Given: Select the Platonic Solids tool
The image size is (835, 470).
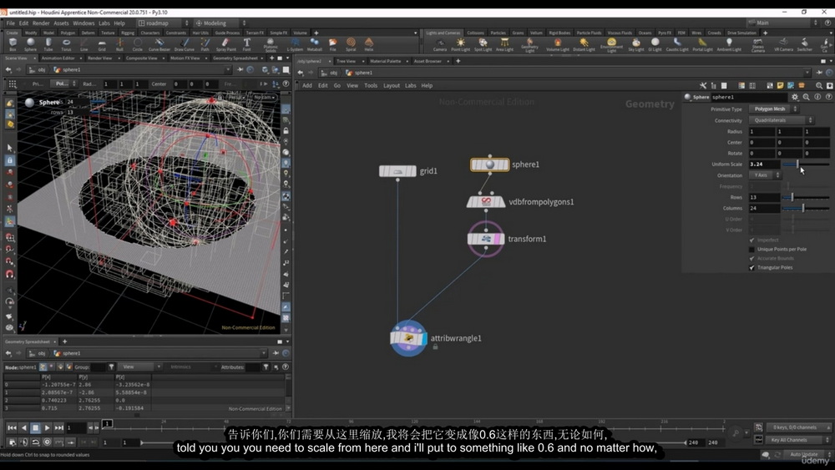Looking at the screenshot, I should (271, 45).
